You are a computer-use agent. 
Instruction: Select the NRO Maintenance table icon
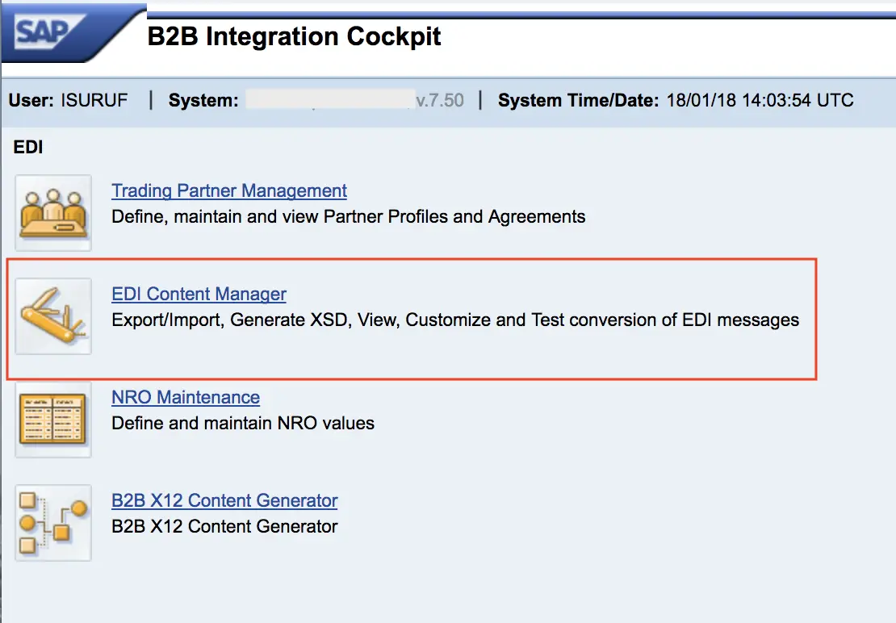pyautogui.click(x=53, y=420)
